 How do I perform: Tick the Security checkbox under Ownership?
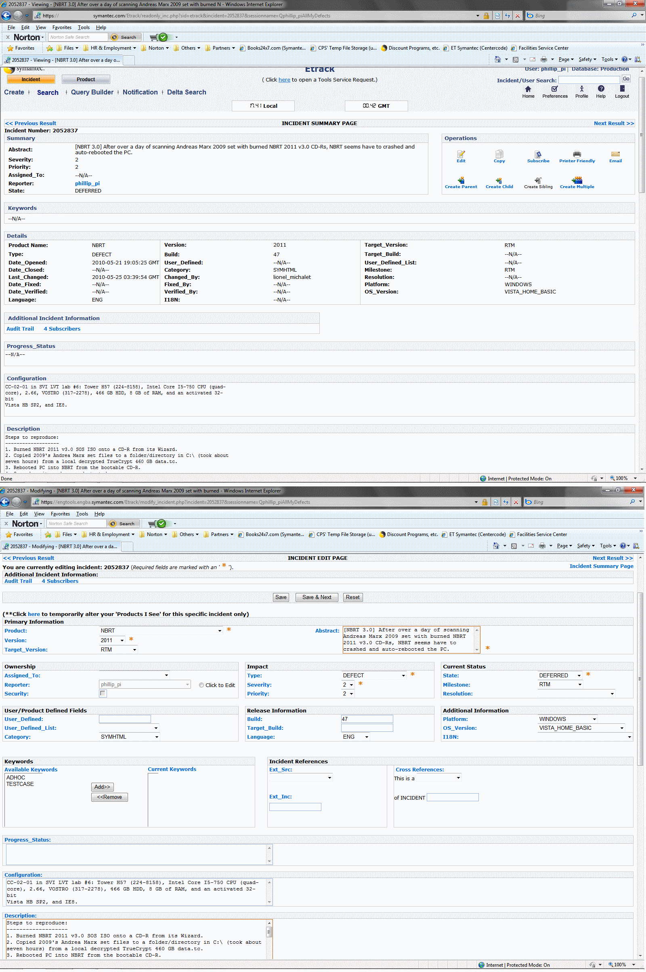tap(103, 693)
